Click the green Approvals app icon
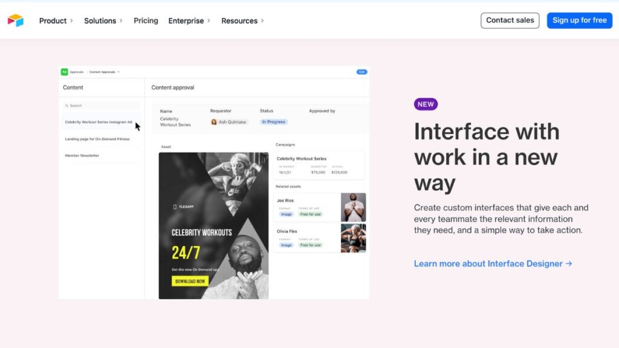 [64, 72]
